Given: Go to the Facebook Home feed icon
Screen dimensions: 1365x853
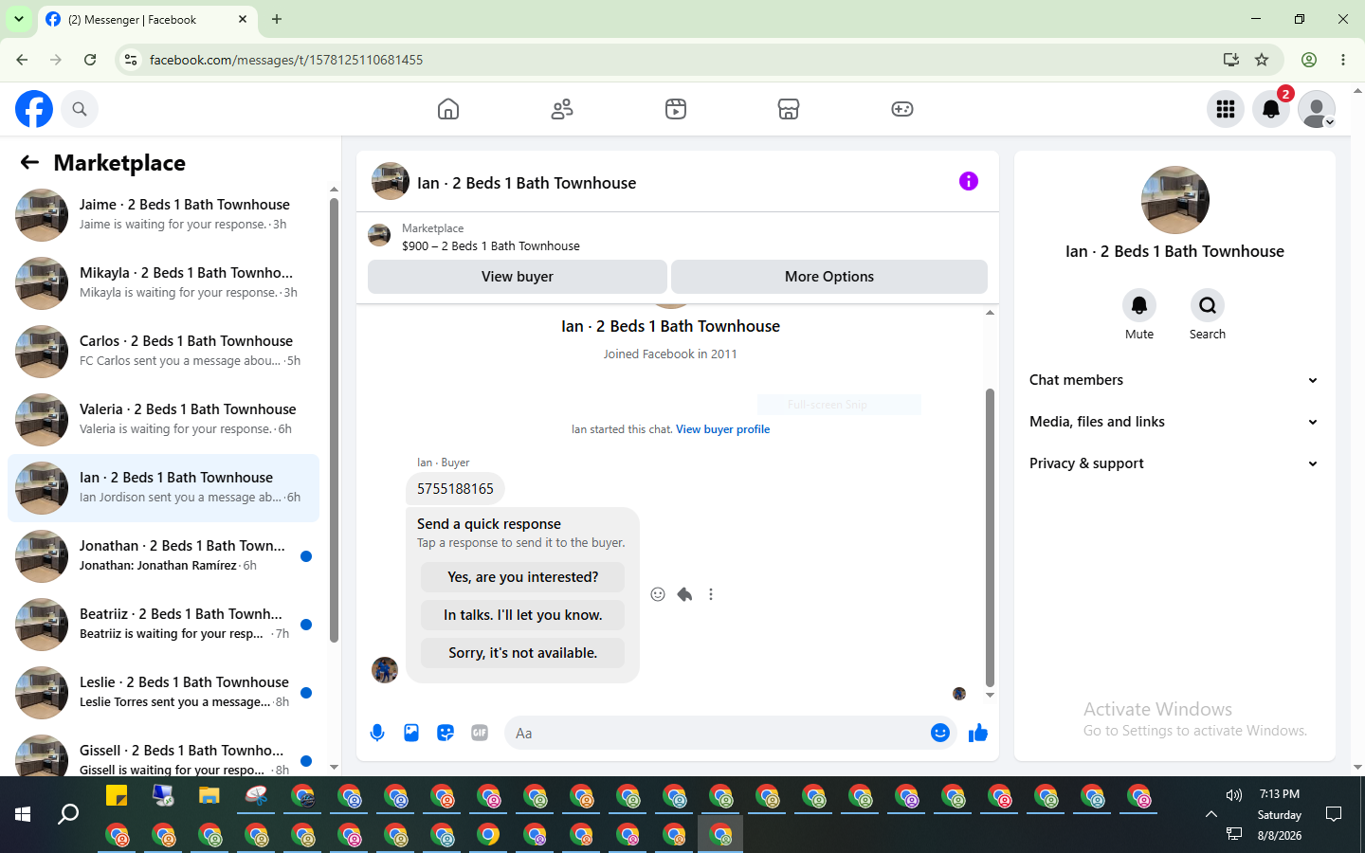Looking at the screenshot, I should click(448, 109).
